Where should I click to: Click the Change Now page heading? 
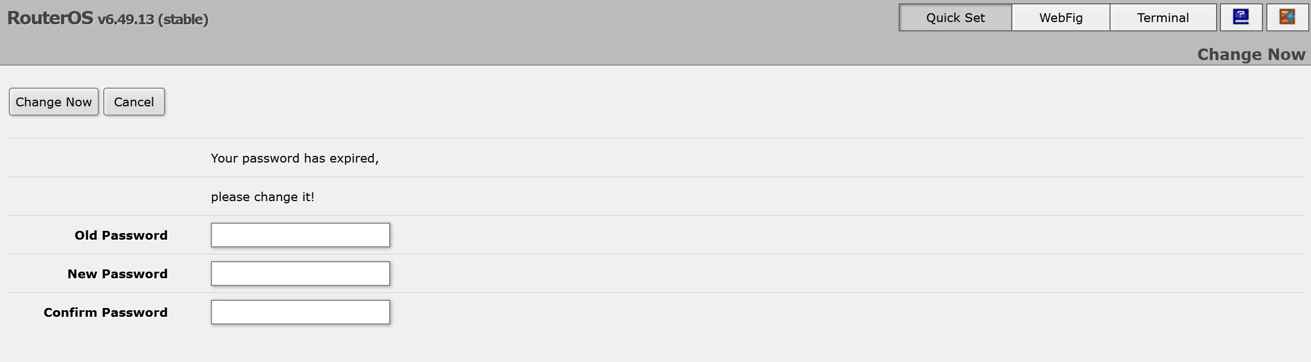pos(1251,55)
